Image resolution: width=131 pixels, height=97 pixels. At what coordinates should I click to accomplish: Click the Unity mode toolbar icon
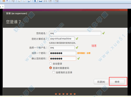[50, 1]
